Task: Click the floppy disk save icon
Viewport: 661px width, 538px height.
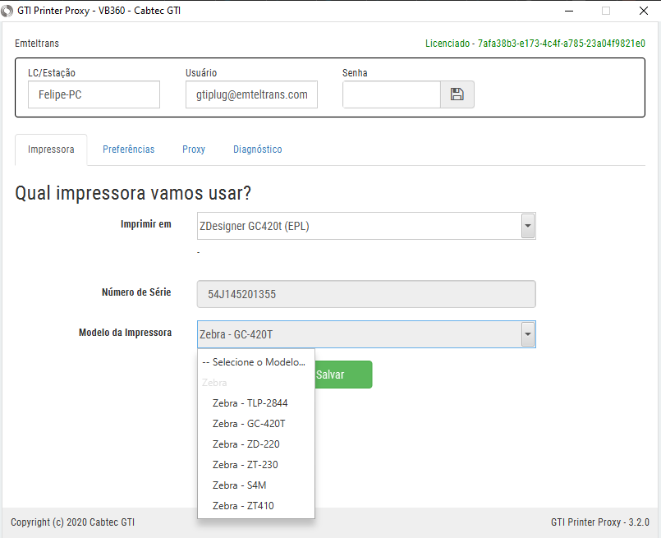Action: coord(457,94)
